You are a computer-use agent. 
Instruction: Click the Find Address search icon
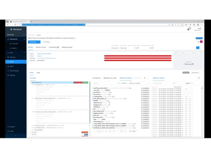coord(174,83)
